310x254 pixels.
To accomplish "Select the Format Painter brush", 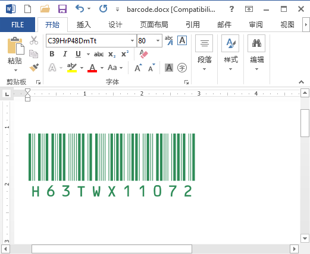I will pos(34,67).
